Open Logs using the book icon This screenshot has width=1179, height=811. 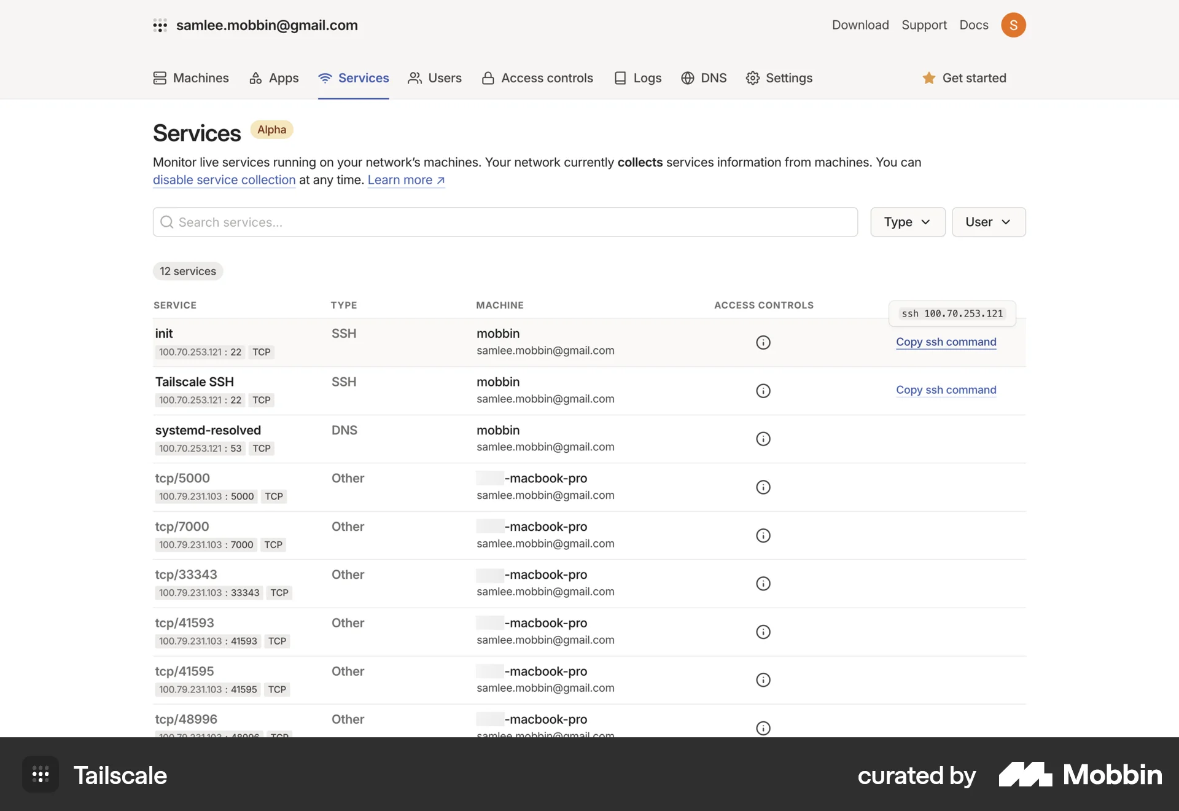point(620,78)
